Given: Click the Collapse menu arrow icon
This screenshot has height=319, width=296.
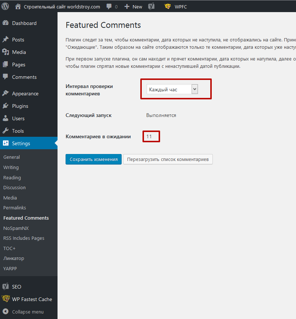Looking at the screenshot, I should tap(5, 312).
